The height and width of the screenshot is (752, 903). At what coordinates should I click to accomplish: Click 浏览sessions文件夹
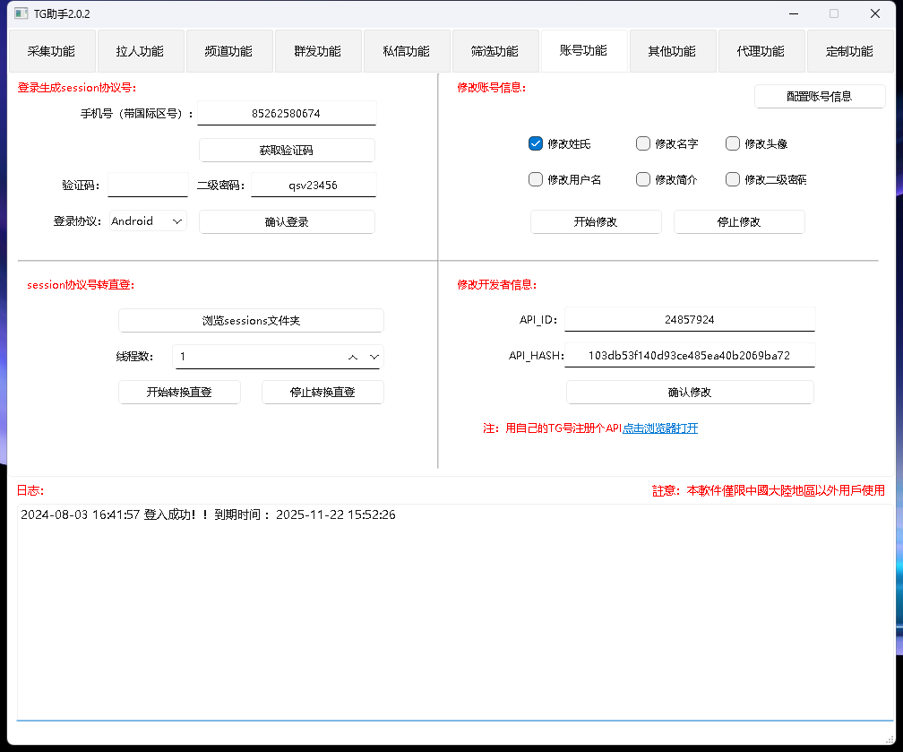[x=251, y=320]
